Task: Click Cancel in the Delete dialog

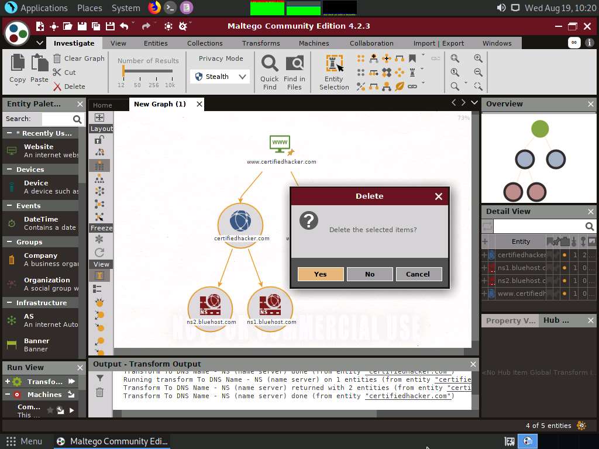Action: click(x=419, y=274)
